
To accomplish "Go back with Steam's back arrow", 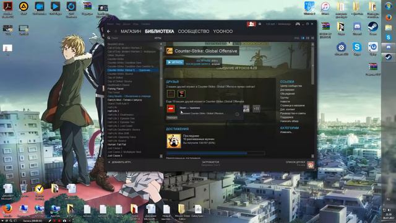I will point(109,32).
